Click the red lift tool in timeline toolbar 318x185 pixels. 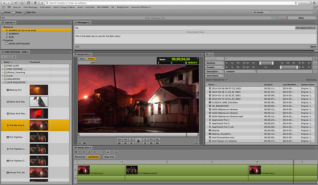(x=89, y=152)
